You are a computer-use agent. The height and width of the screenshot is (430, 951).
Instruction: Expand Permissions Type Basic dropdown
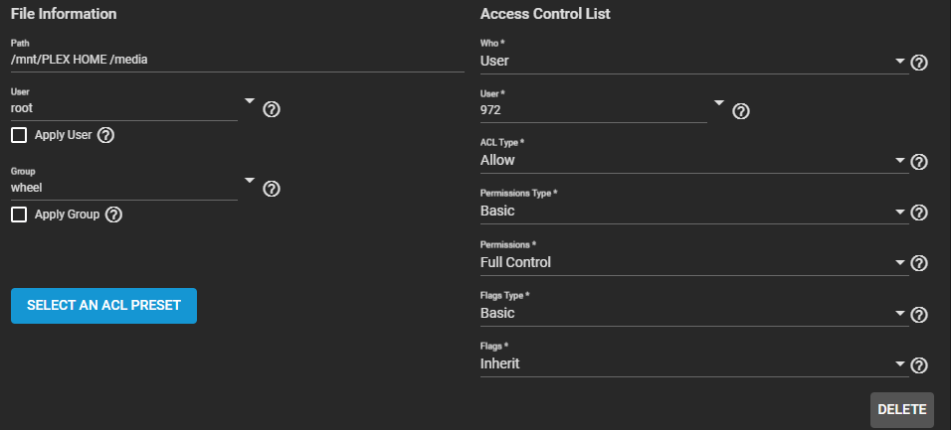(x=693, y=212)
